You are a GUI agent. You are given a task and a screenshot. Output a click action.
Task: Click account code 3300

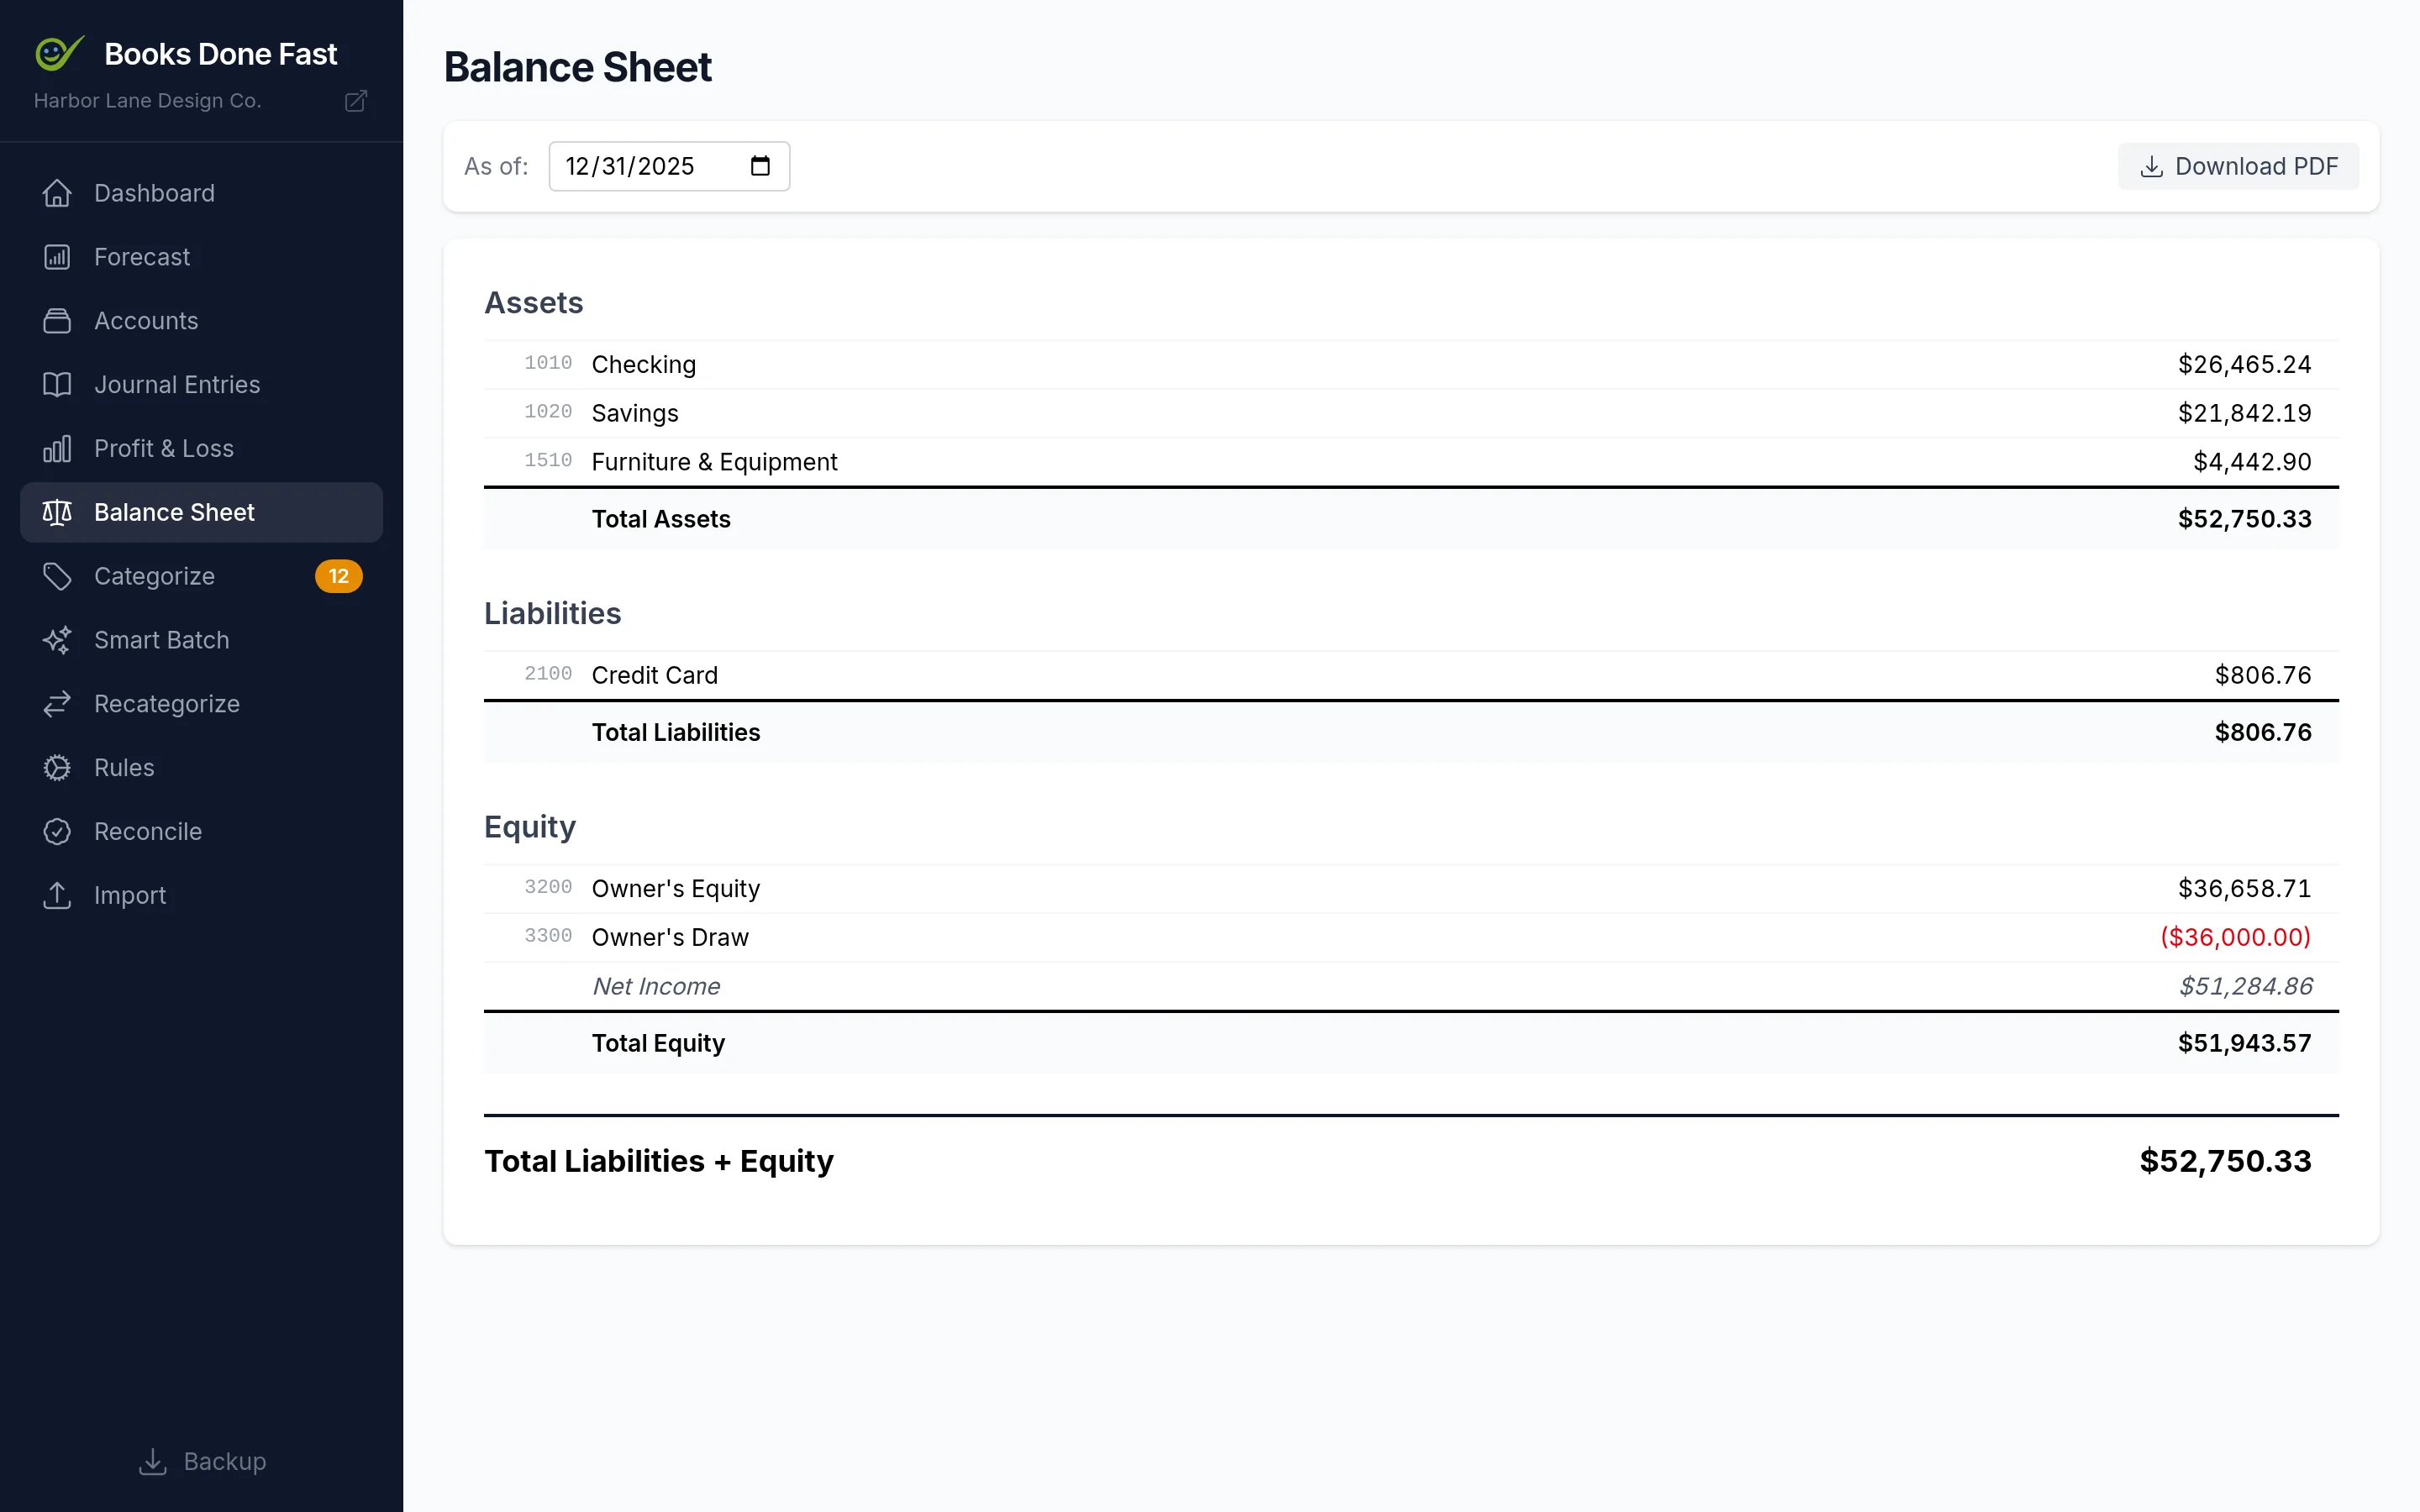pyautogui.click(x=548, y=936)
